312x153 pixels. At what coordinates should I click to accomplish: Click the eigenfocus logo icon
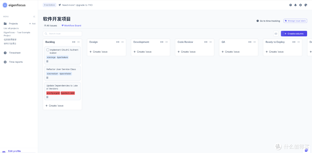(x=5, y=5)
